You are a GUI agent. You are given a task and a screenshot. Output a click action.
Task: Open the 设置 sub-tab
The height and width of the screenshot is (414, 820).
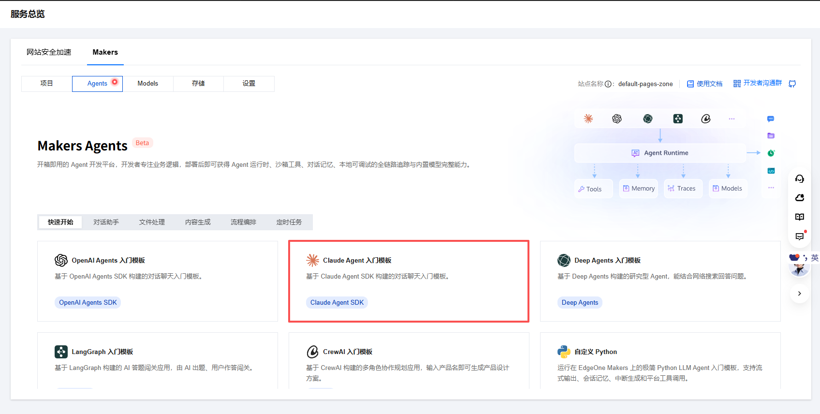coord(249,84)
